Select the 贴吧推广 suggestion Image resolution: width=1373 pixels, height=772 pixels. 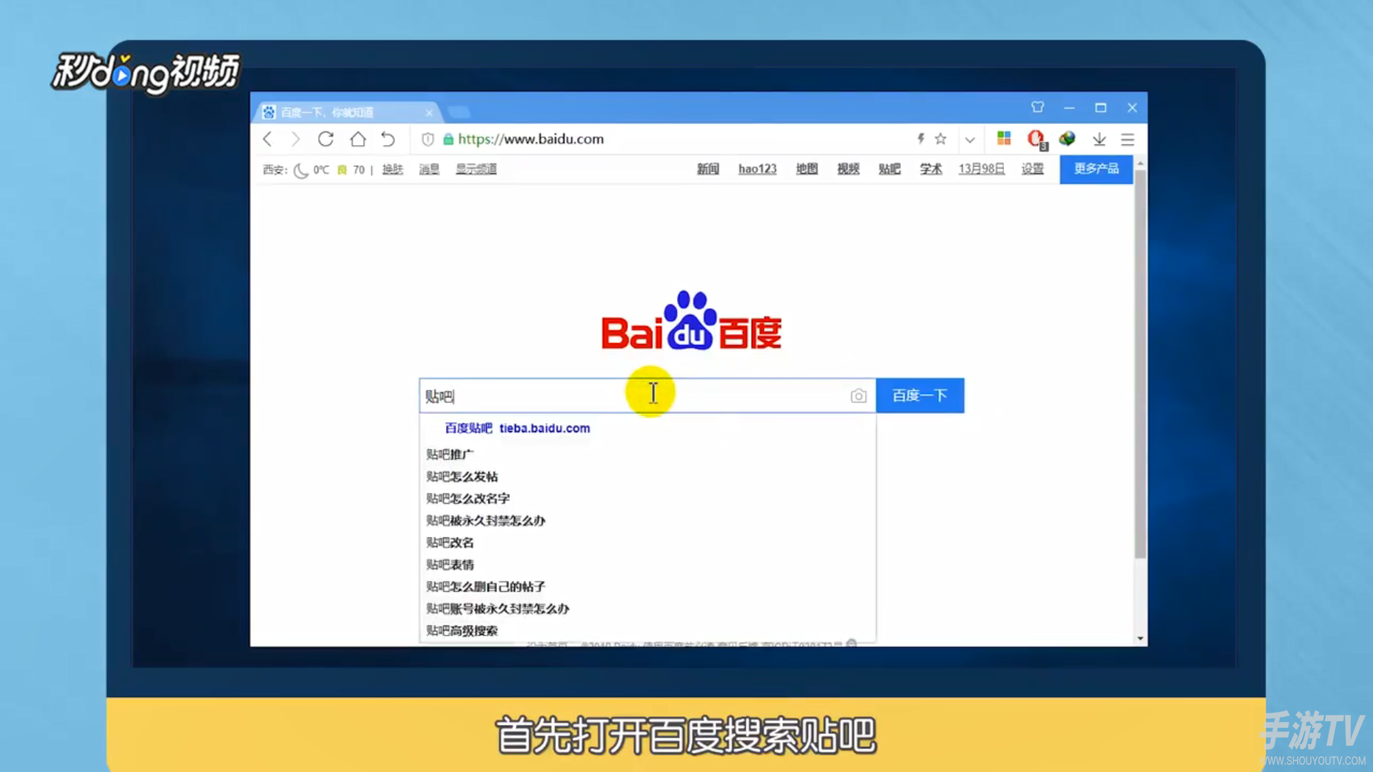647,455
